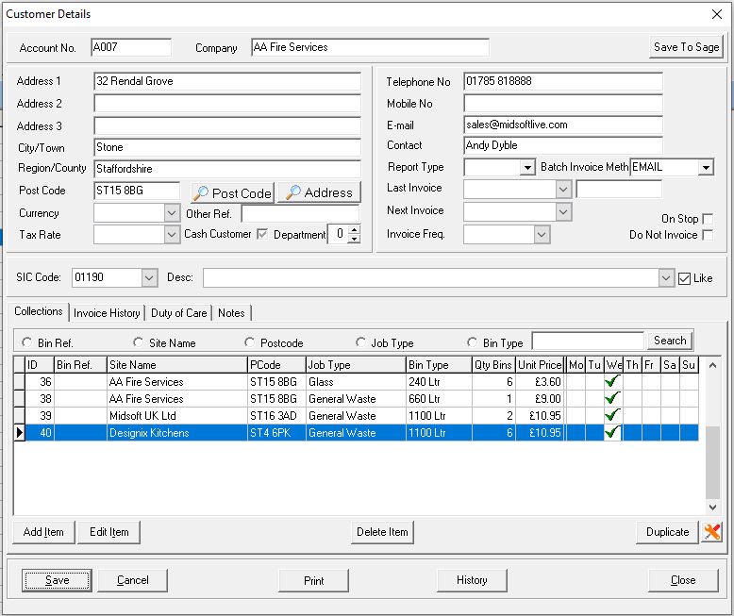Click the Duplicate button
The height and width of the screenshot is (616, 734).
667,532
